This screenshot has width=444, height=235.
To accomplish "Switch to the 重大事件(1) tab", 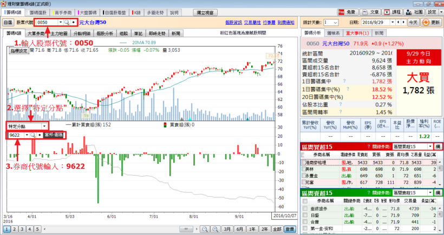I will pos(356,33).
